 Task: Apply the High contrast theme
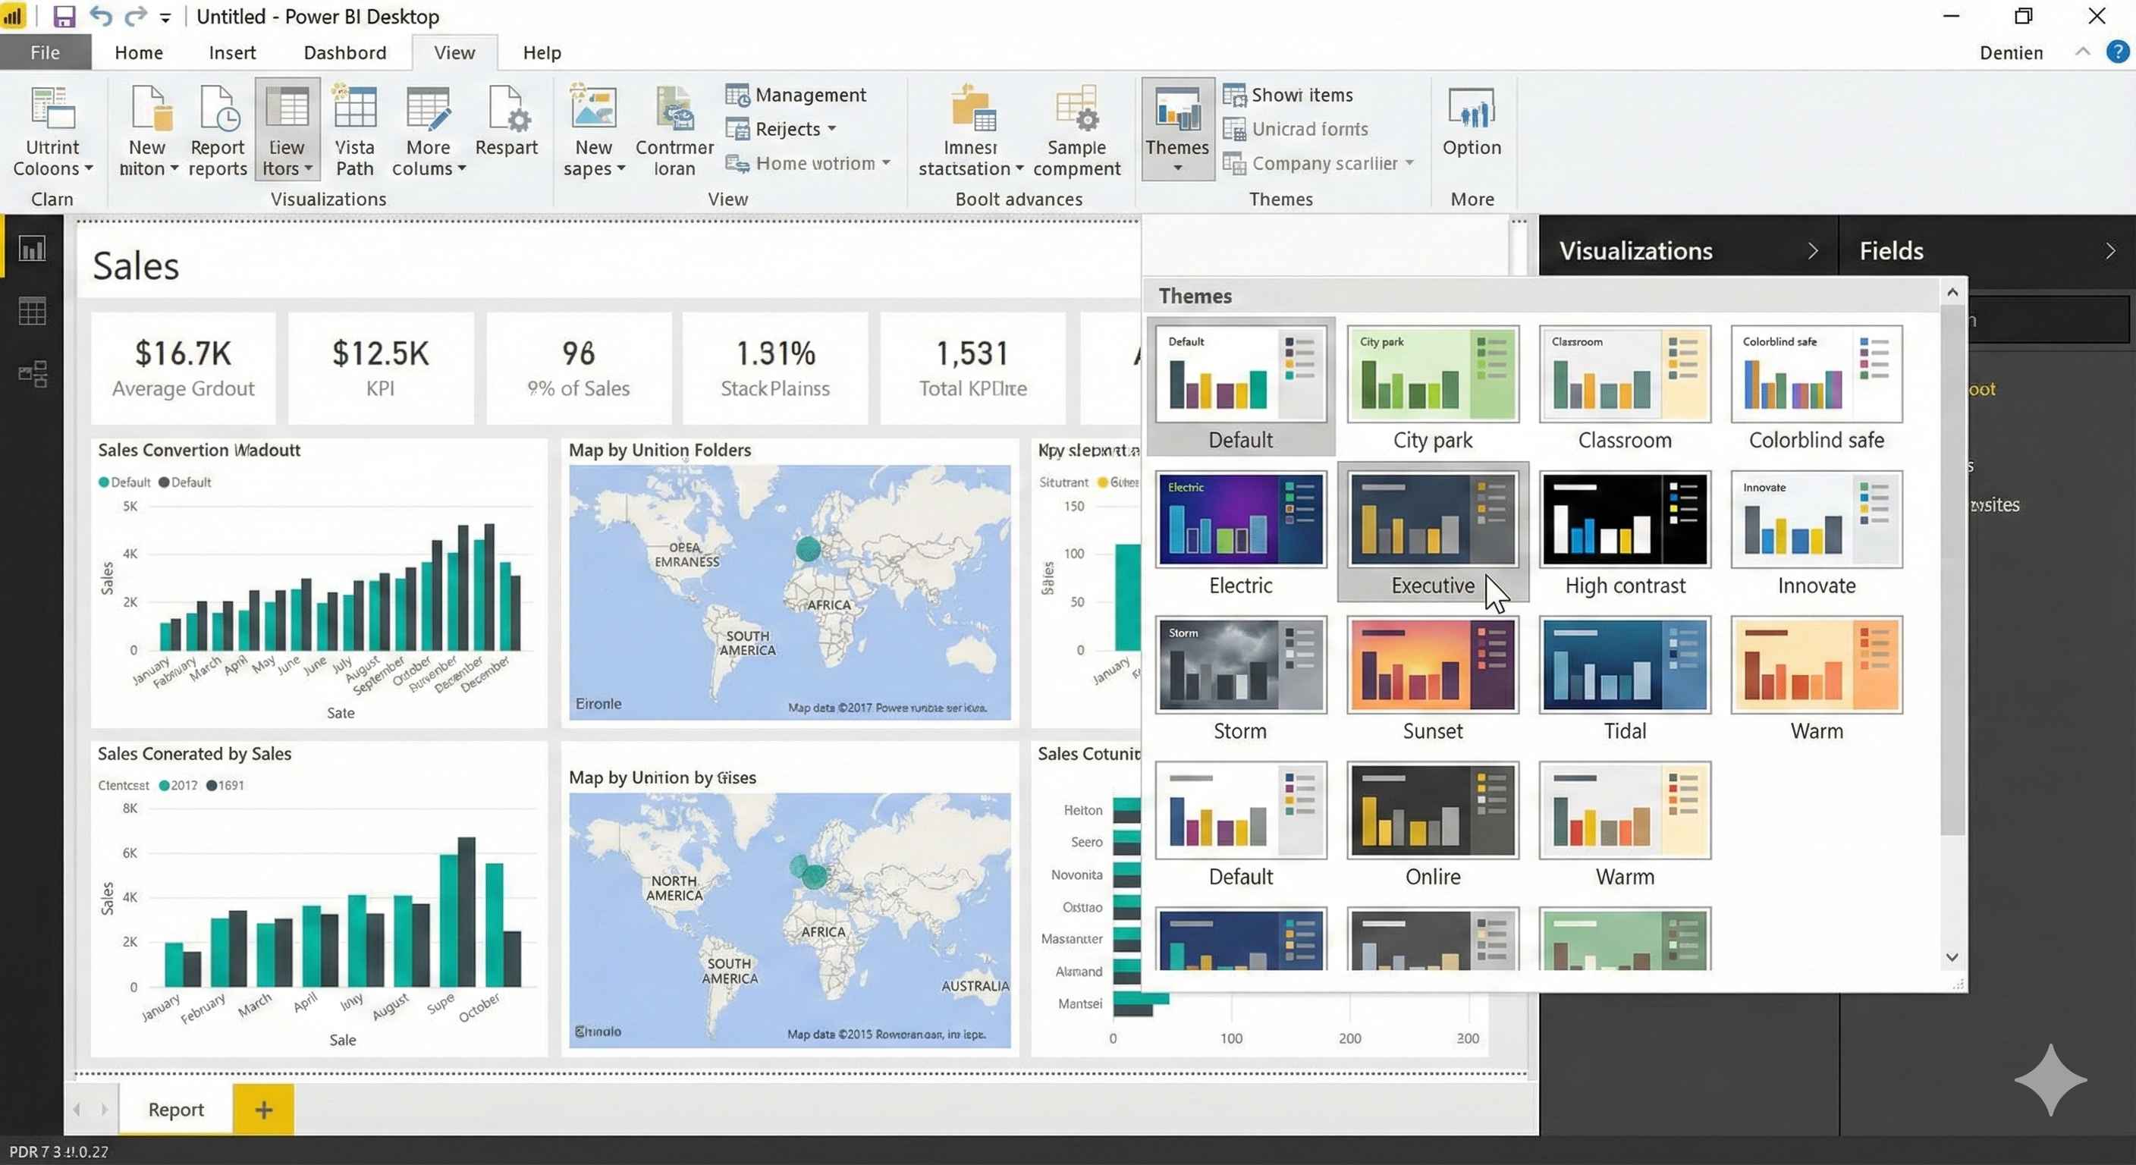[x=1625, y=519]
